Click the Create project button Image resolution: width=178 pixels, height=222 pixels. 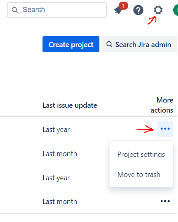point(71,44)
